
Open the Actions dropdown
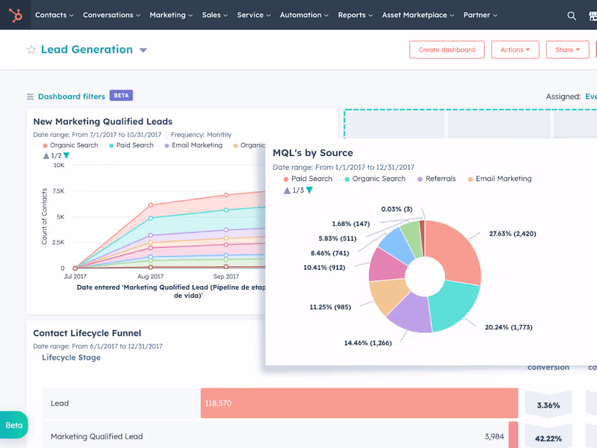click(x=515, y=49)
